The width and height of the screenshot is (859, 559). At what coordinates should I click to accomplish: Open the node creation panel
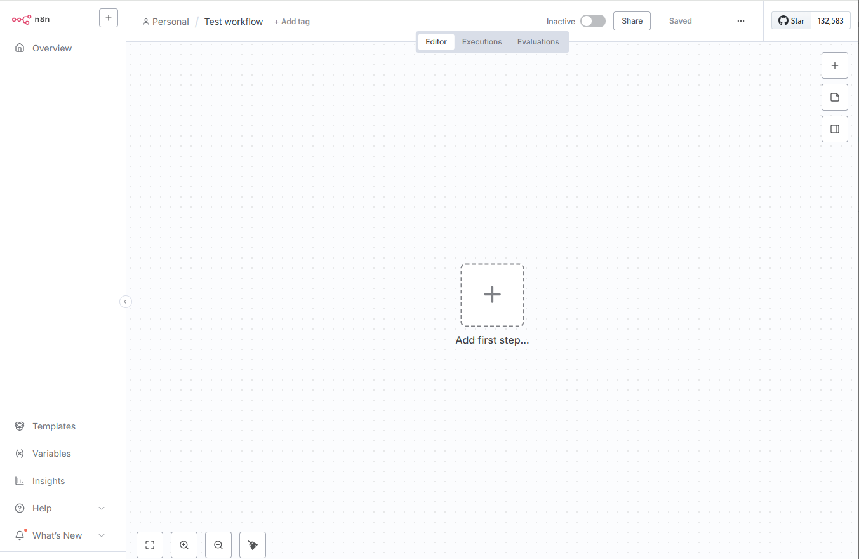[x=835, y=65]
